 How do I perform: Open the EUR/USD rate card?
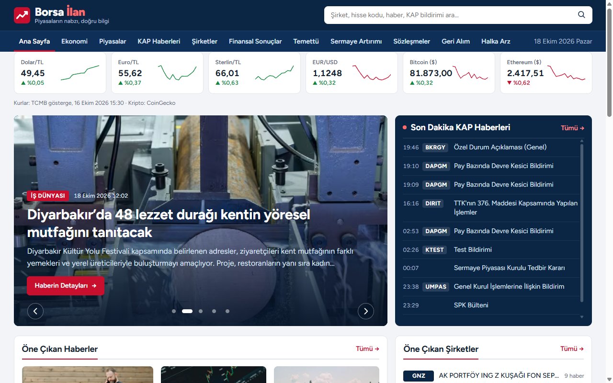[x=352, y=73]
